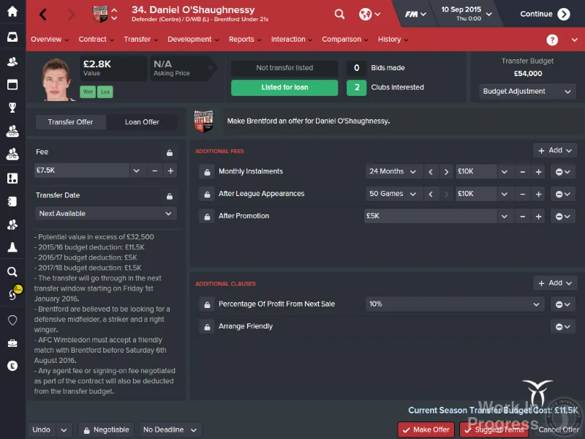The image size is (585, 439).
Task: Click the Make Offer button
Action: 426,429
